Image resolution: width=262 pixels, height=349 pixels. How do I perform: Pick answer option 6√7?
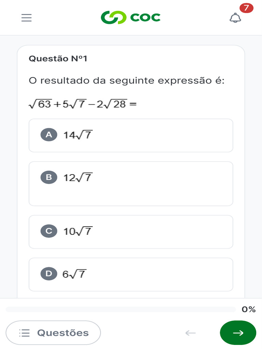coord(74,274)
